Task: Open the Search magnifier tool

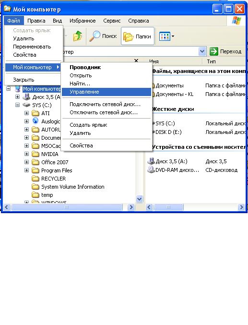Action: coord(94,36)
